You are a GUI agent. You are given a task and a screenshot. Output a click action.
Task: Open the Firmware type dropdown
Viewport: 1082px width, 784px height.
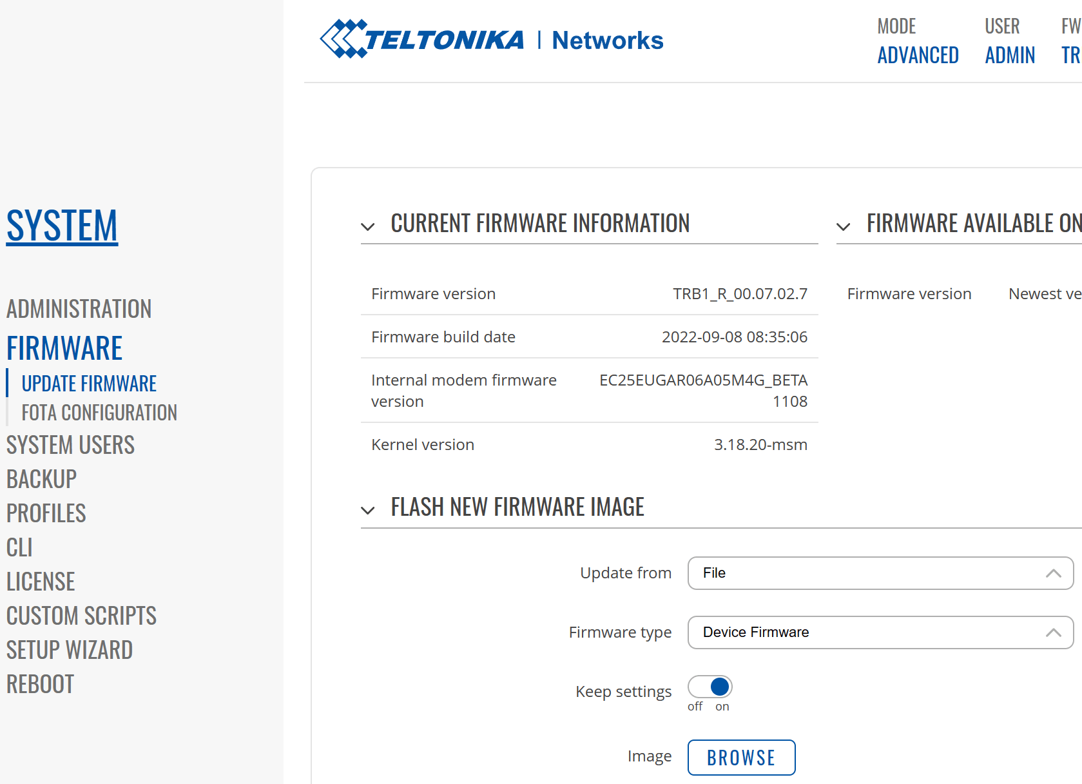coord(880,632)
